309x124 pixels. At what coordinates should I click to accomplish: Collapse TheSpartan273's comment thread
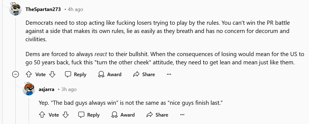pos(16,74)
